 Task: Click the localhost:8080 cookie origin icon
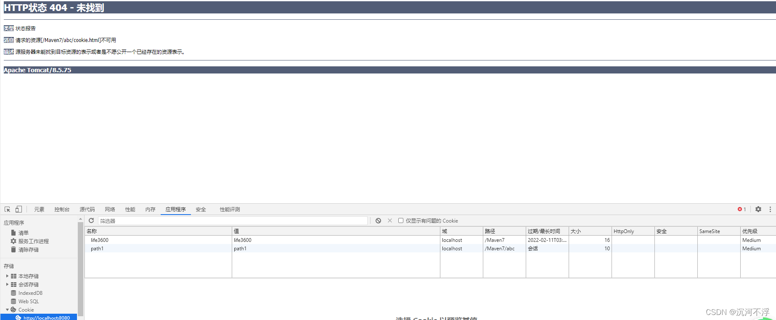point(19,317)
